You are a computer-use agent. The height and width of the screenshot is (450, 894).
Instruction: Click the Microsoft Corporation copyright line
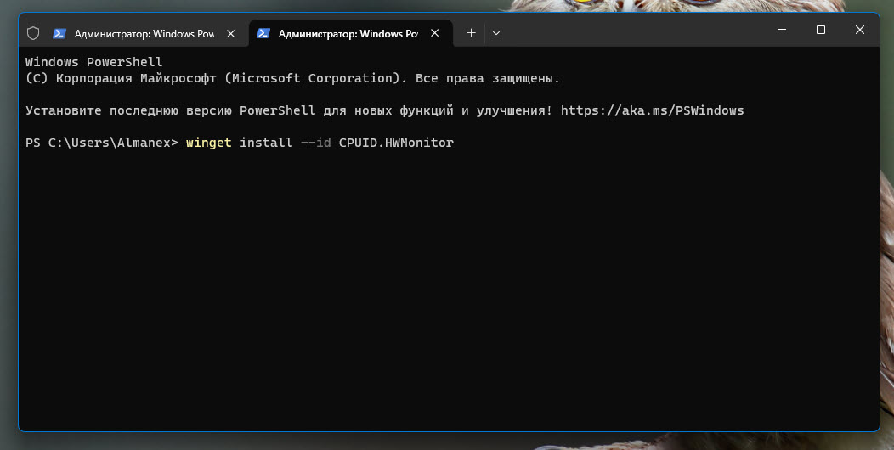tap(293, 78)
